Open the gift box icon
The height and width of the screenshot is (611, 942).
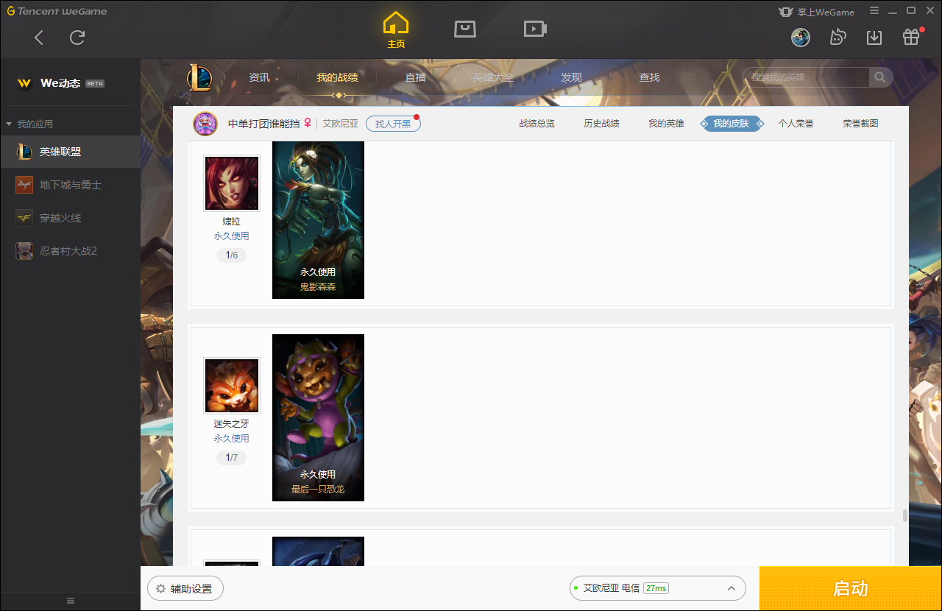[x=911, y=37]
